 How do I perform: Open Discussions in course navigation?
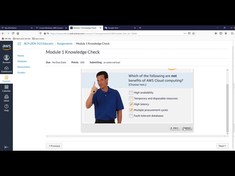pos(23,67)
